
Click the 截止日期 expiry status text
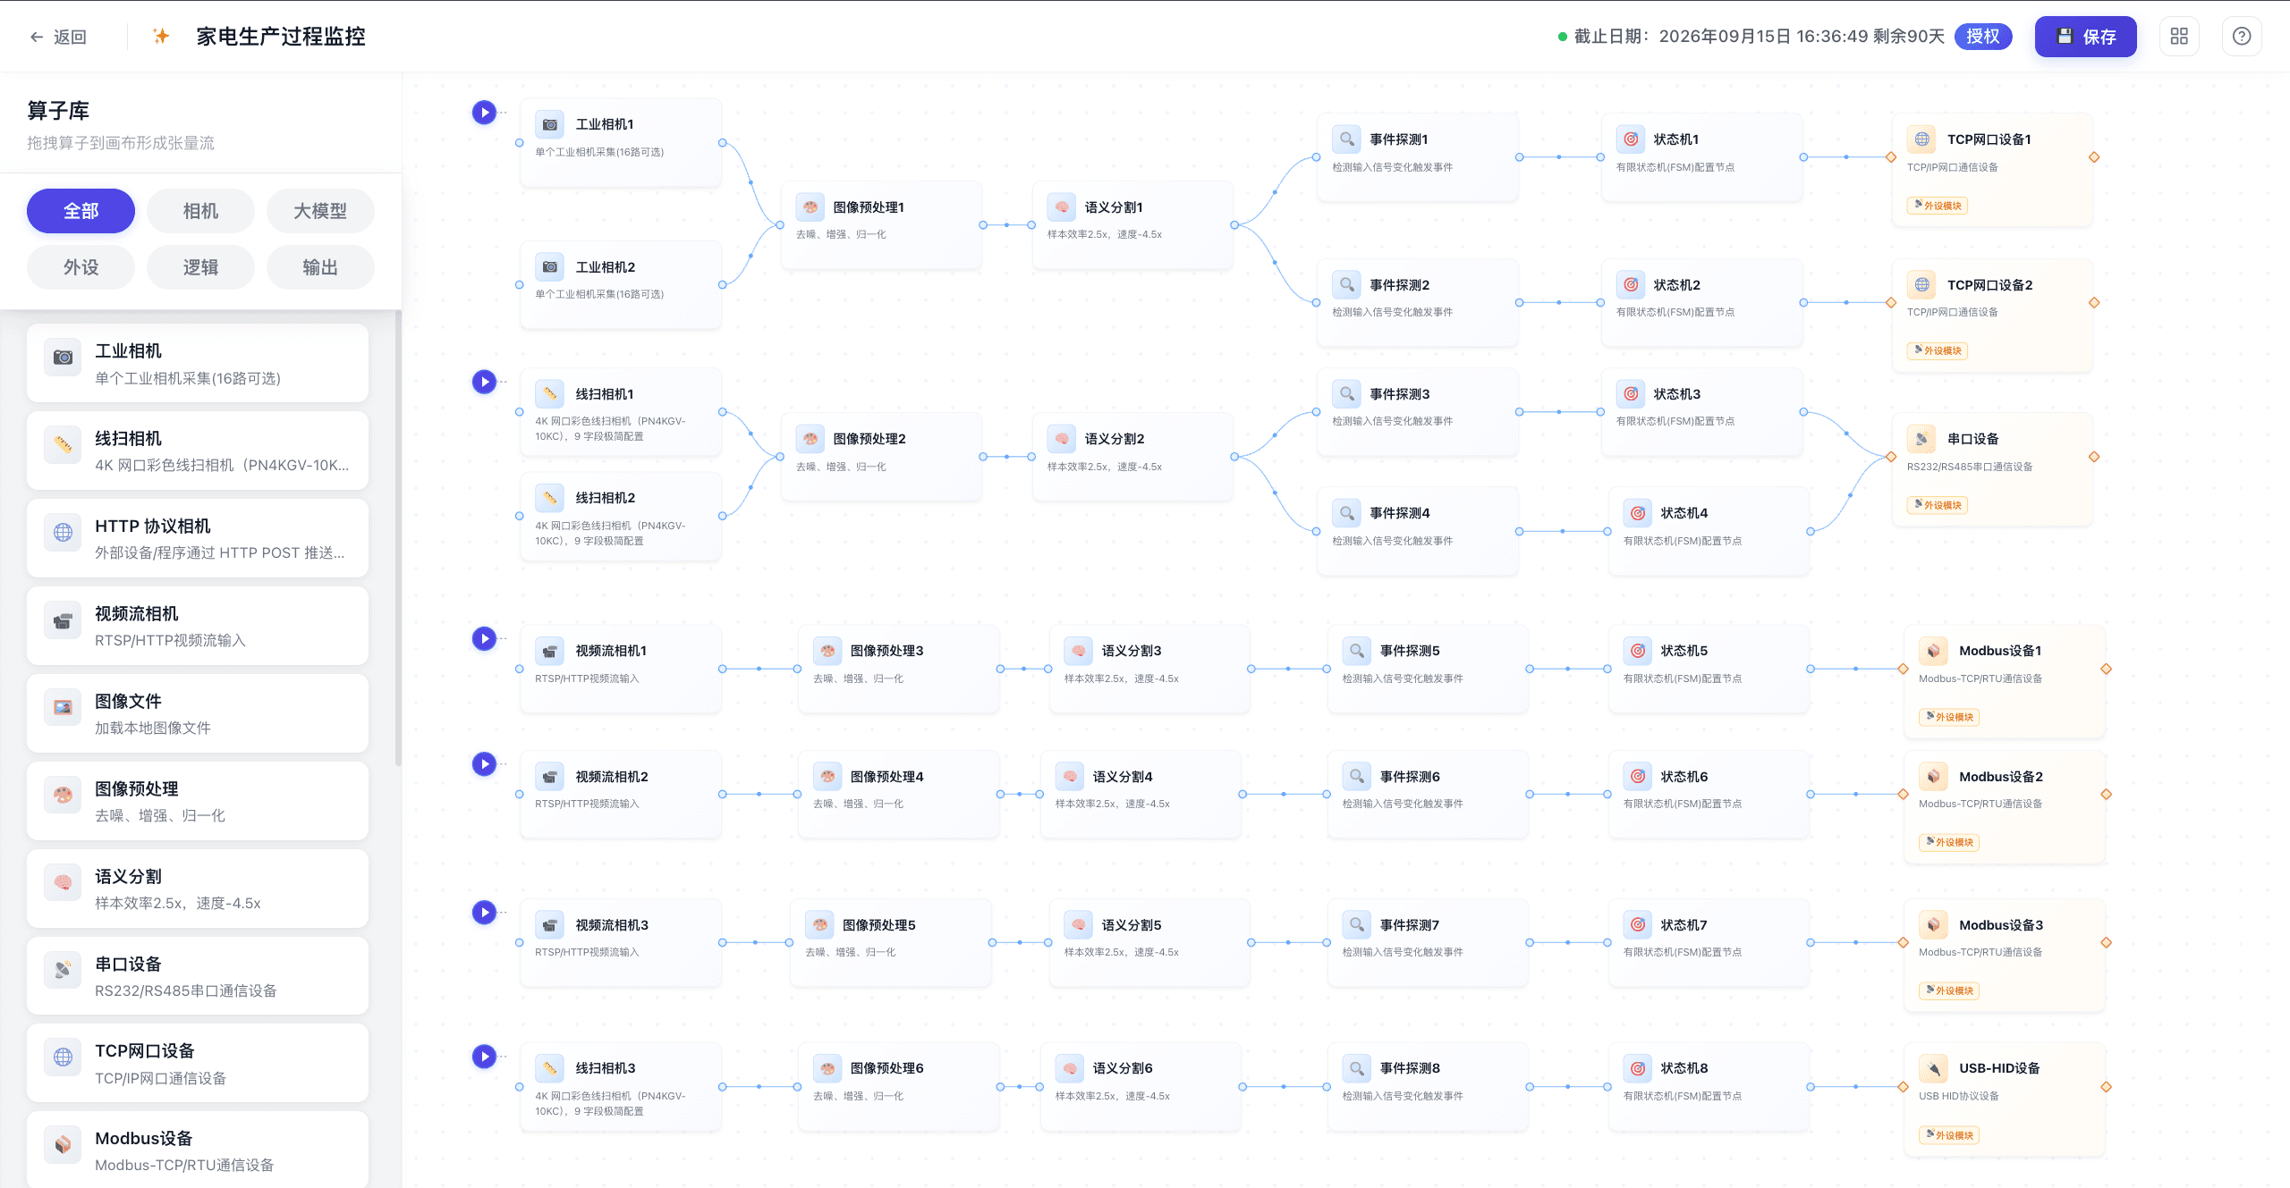point(1759,37)
